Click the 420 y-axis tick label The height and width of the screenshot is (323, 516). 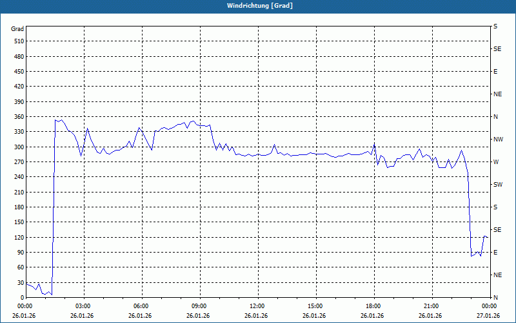pyautogui.click(x=19, y=87)
